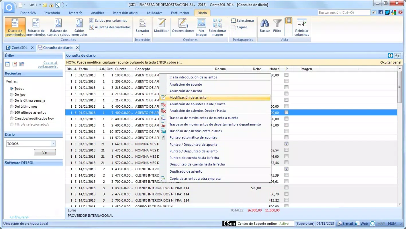Click the Ver button in the Diario panel
Screen dimensions: 406x229
coord(45,152)
